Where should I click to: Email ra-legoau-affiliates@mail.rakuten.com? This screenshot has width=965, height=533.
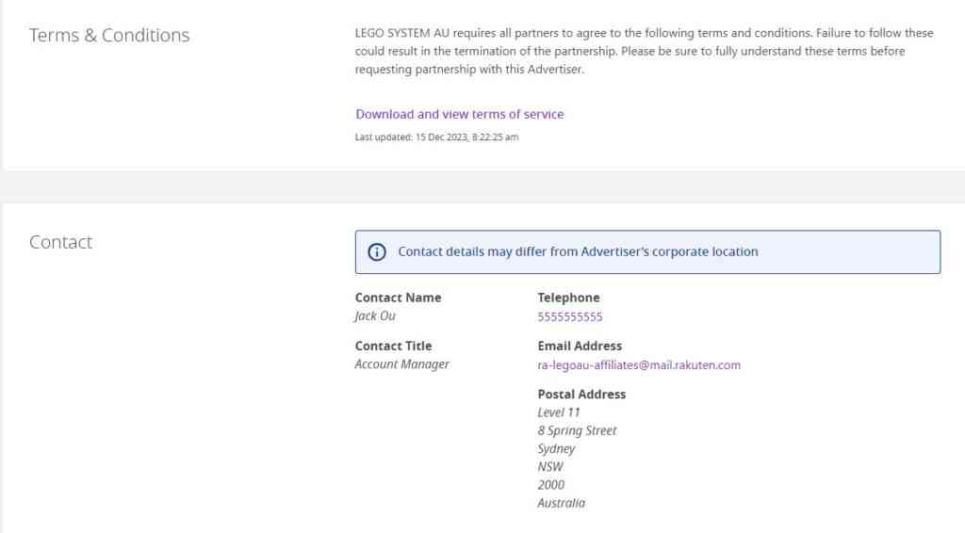639,365
